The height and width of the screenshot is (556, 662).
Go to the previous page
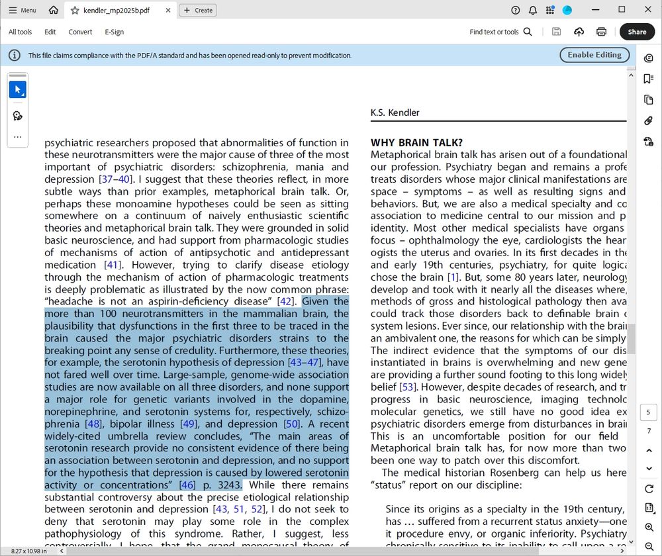coord(649,451)
